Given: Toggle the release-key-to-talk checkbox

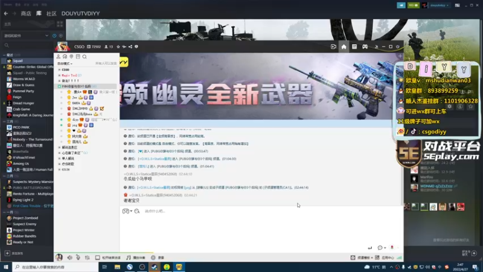Looking at the screenshot, I should coord(97,257).
